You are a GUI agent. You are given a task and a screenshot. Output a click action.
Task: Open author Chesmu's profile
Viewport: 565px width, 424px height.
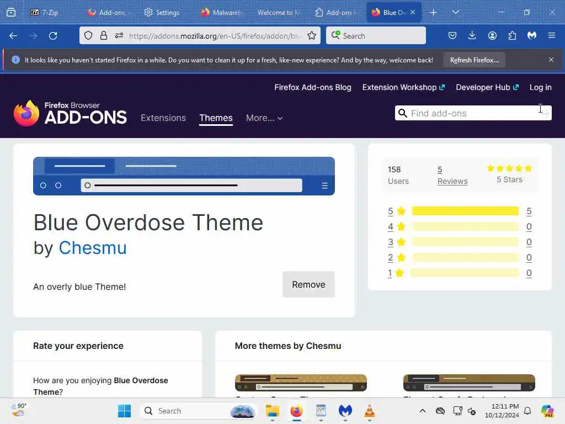click(93, 248)
